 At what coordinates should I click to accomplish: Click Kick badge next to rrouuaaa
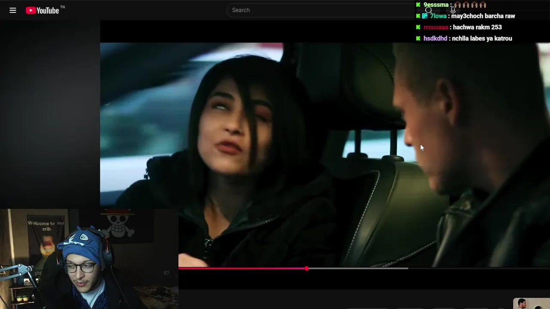click(418, 27)
